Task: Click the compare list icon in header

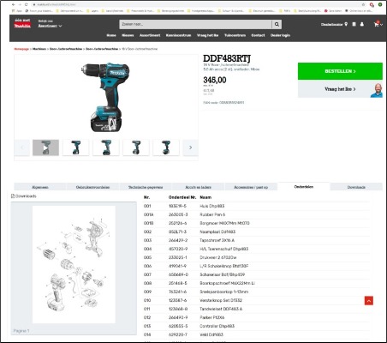Action: 354,24
